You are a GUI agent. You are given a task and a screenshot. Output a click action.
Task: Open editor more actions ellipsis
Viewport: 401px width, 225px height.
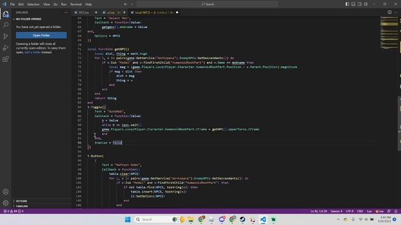396,12
